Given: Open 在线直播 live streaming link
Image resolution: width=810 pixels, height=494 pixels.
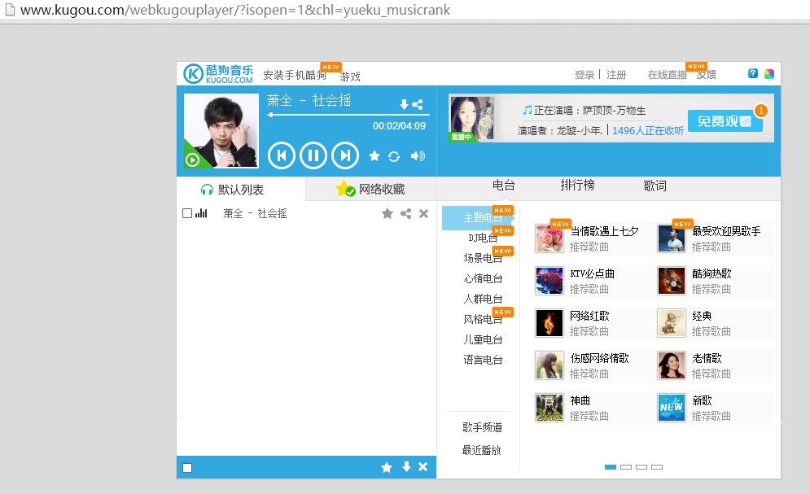Looking at the screenshot, I should coord(668,75).
